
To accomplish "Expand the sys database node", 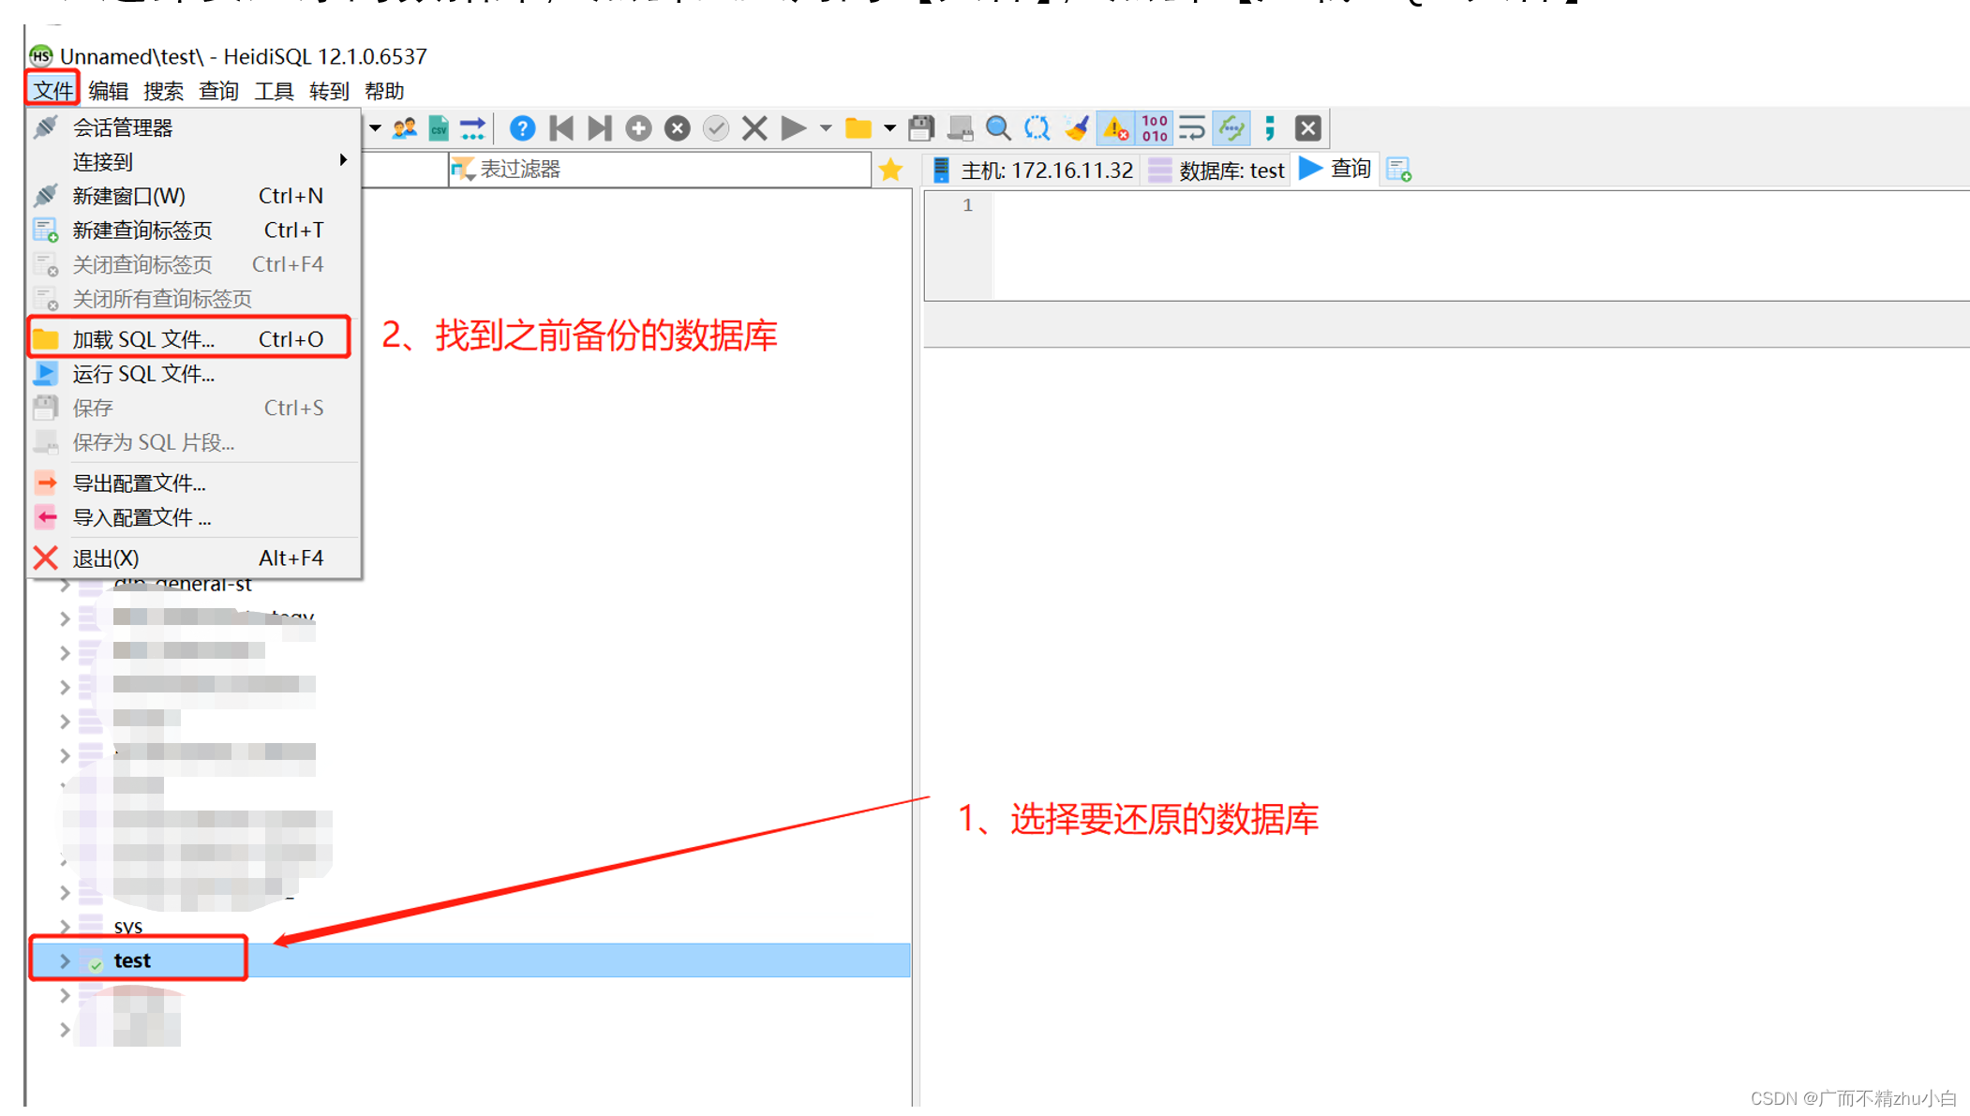I will 65,927.
